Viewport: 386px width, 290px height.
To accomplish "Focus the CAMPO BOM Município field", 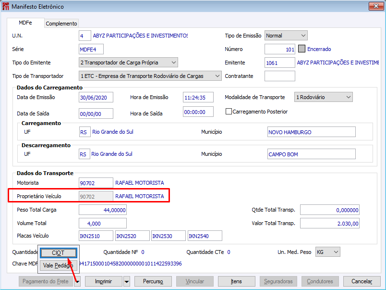I will 312,154.
